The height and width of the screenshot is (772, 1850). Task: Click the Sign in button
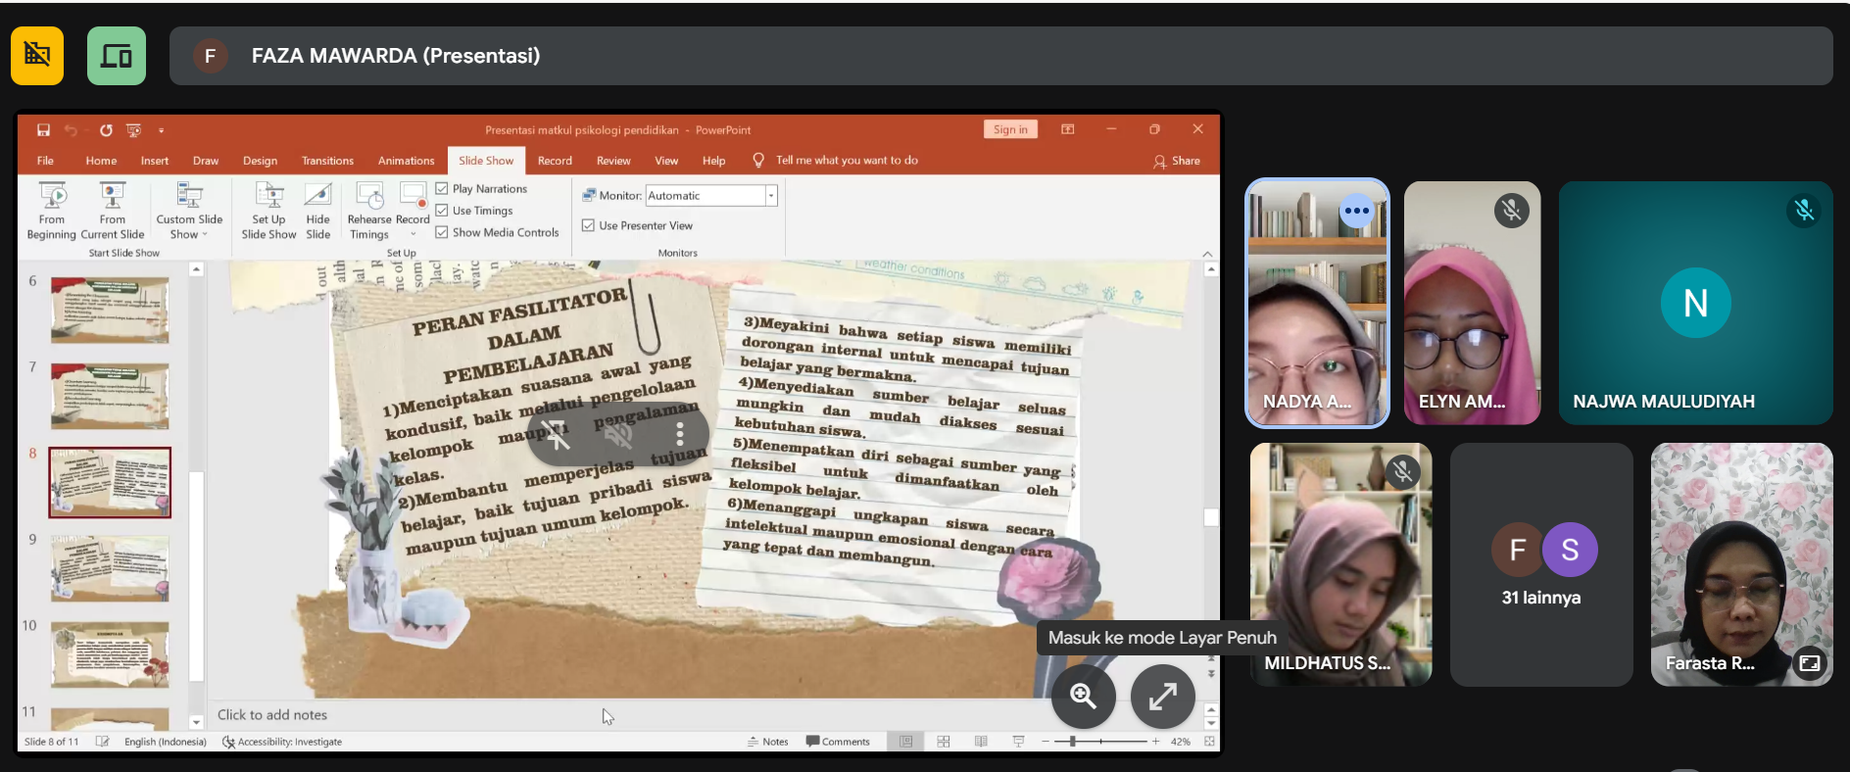tap(1009, 129)
